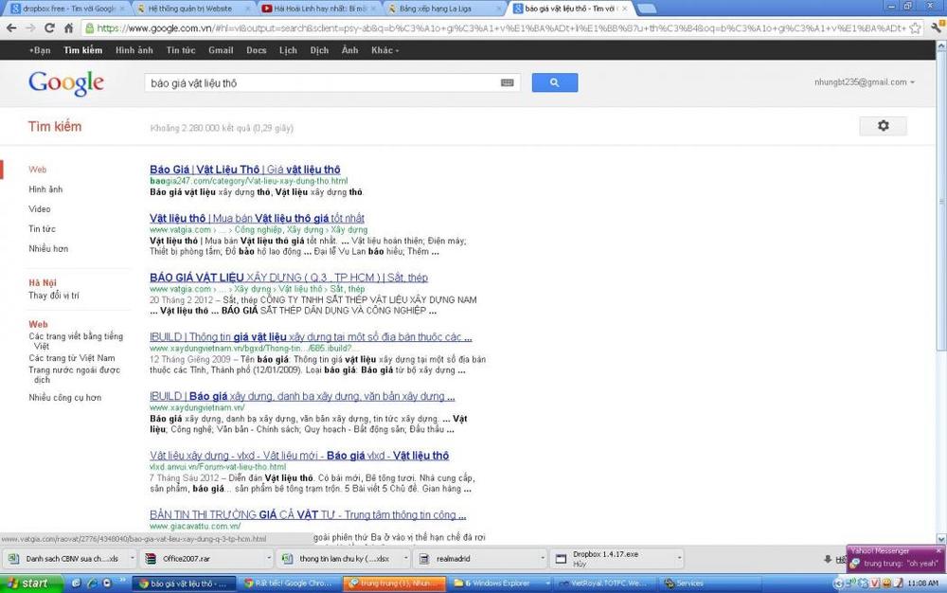
Task: Click the Yahoo smiley tray icon
Action: pos(886,584)
